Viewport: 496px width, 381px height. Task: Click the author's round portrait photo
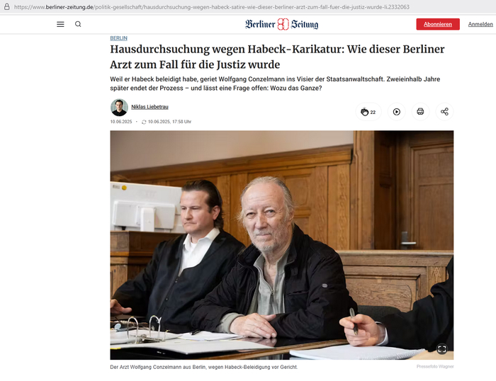(x=119, y=108)
